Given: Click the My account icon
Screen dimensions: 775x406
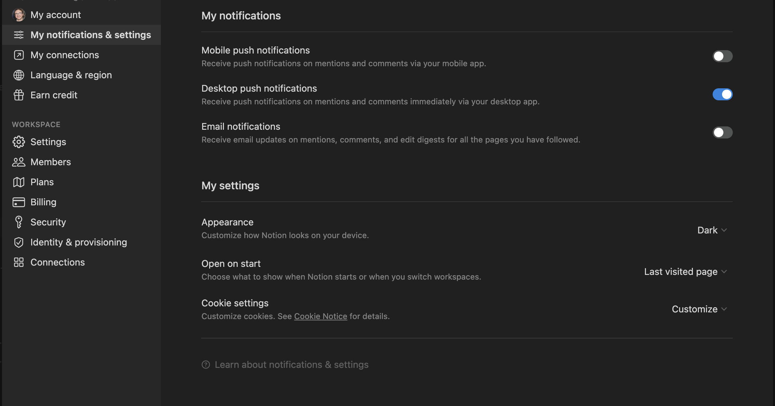Looking at the screenshot, I should point(18,14).
